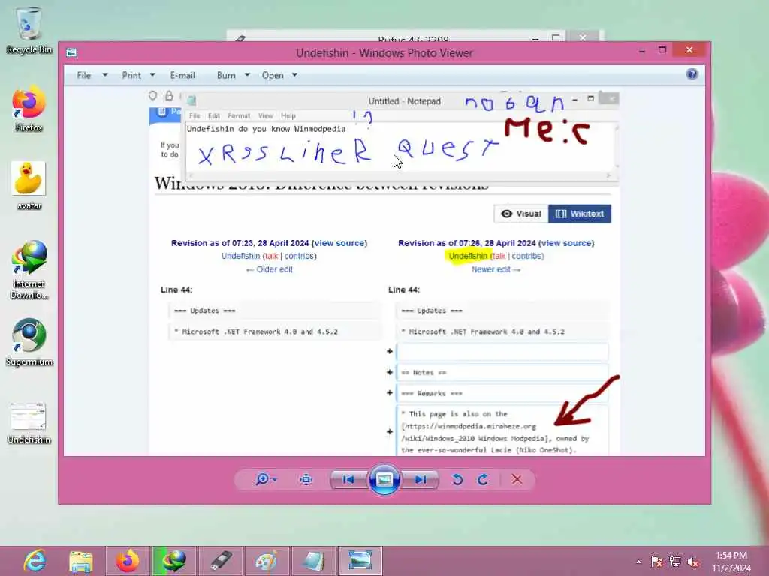Start the slide show button
The height and width of the screenshot is (576, 769).
tap(384, 479)
